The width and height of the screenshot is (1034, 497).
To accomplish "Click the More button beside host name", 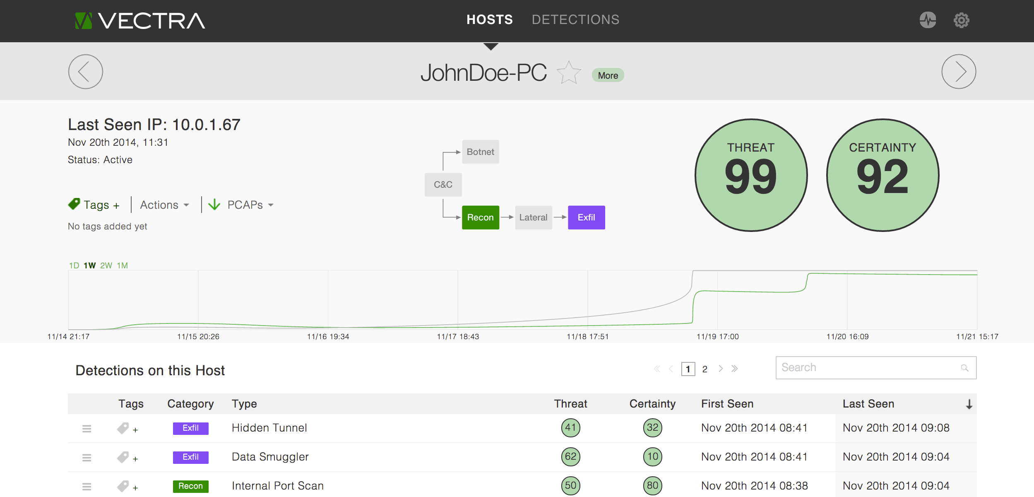I will pyautogui.click(x=608, y=75).
